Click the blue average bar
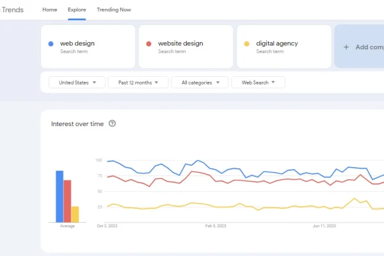384x256 pixels. click(x=60, y=196)
